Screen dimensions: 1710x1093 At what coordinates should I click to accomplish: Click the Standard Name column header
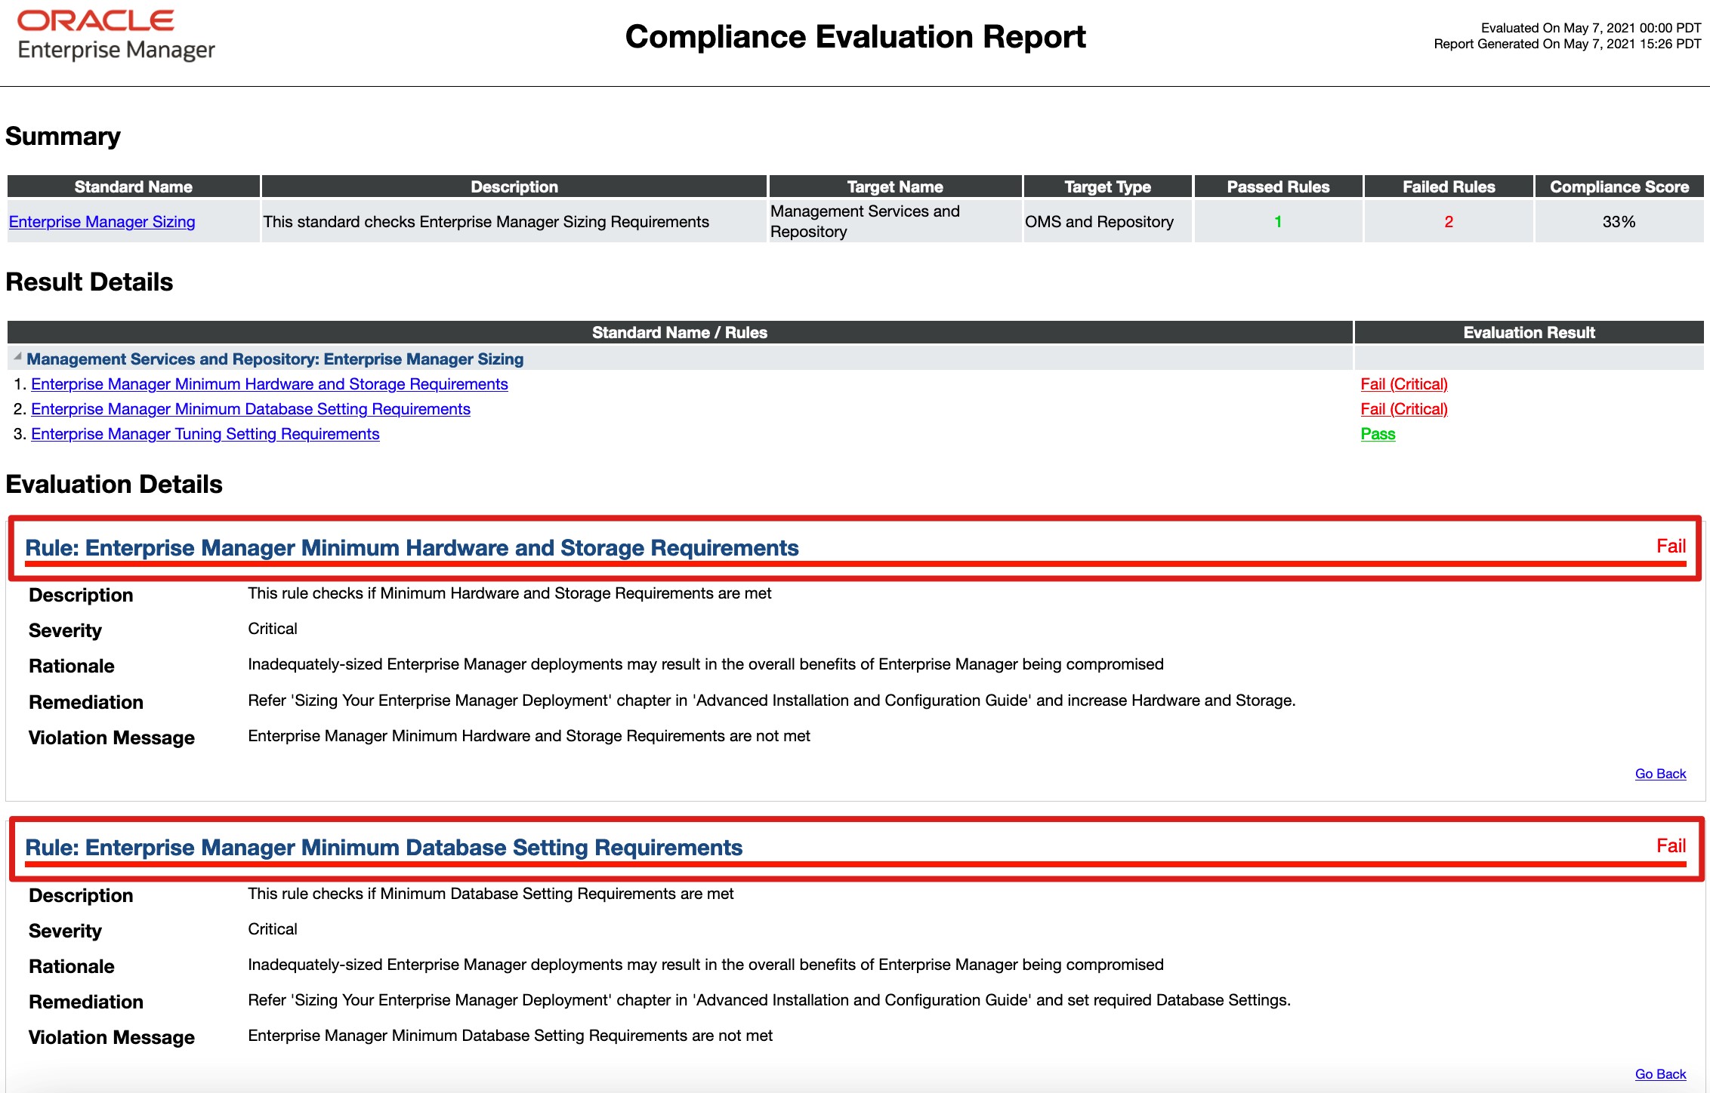133,186
